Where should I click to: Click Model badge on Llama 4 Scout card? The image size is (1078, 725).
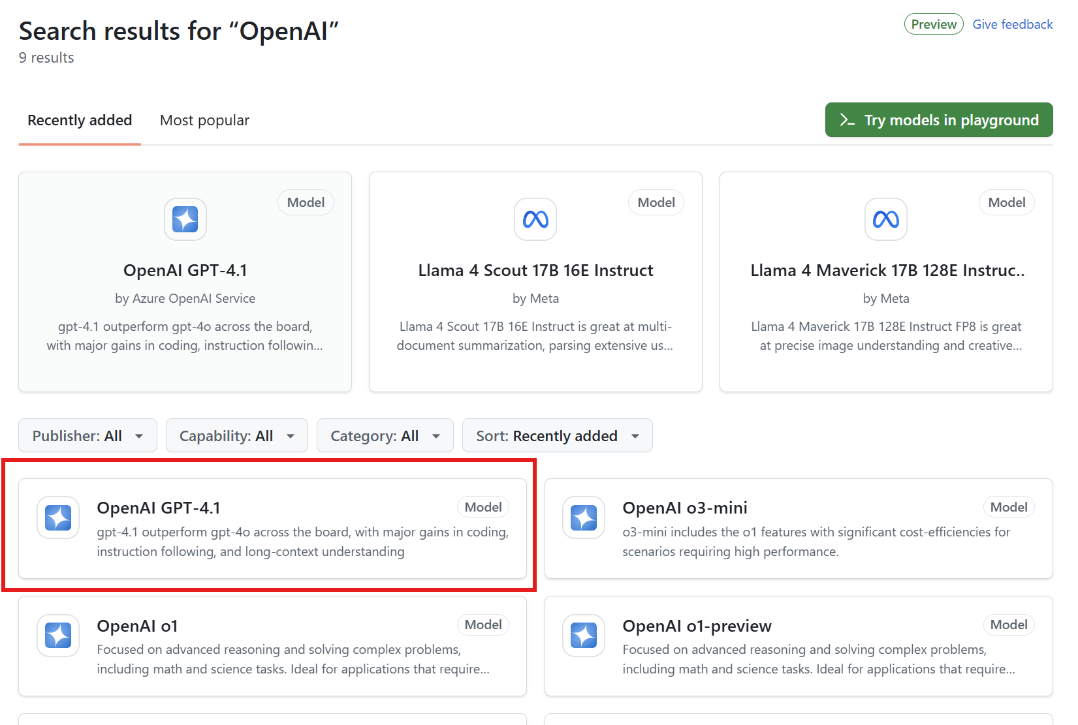point(656,202)
